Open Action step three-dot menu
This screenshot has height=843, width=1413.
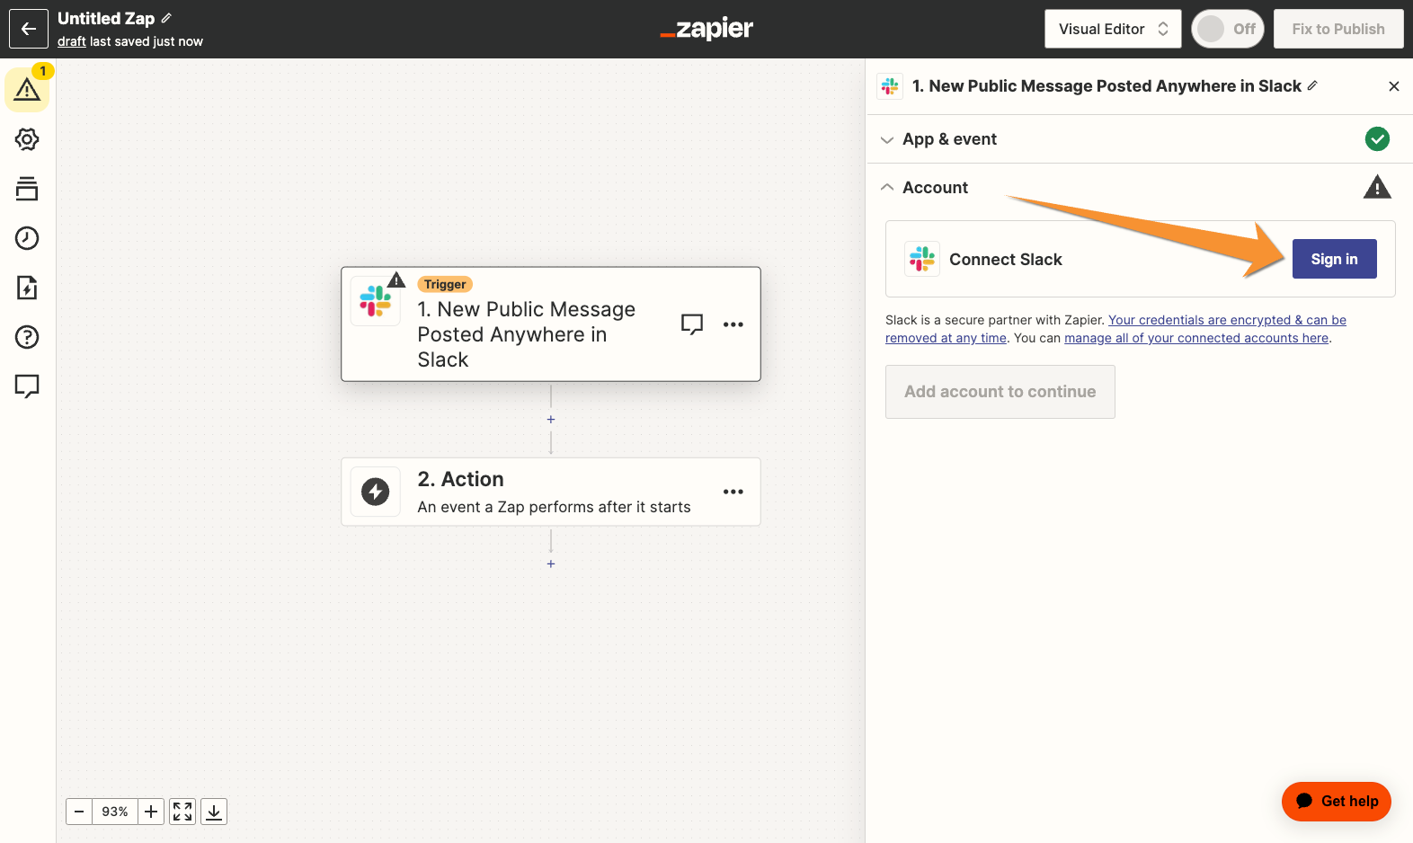coord(733,492)
